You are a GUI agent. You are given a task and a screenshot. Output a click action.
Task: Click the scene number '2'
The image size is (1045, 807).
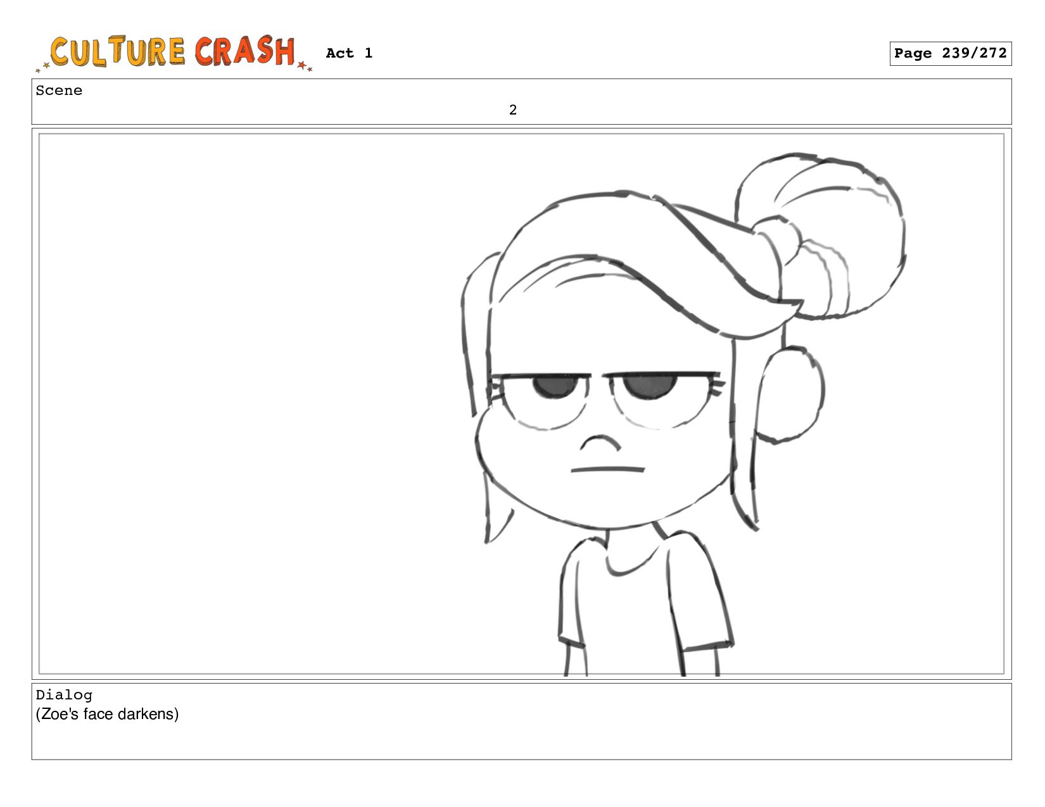[x=513, y=110]
